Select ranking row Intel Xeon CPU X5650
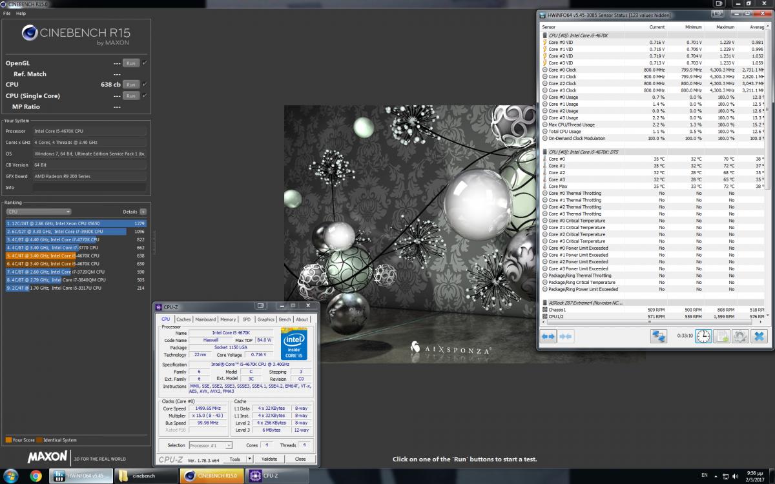 (76, 224)
